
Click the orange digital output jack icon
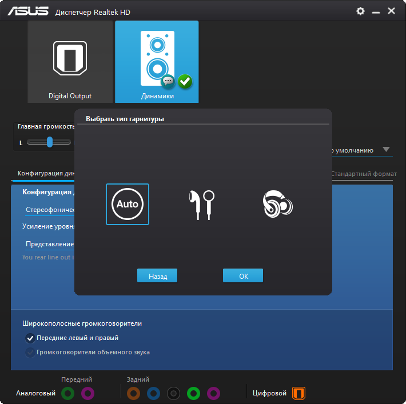tap(299, 393)
